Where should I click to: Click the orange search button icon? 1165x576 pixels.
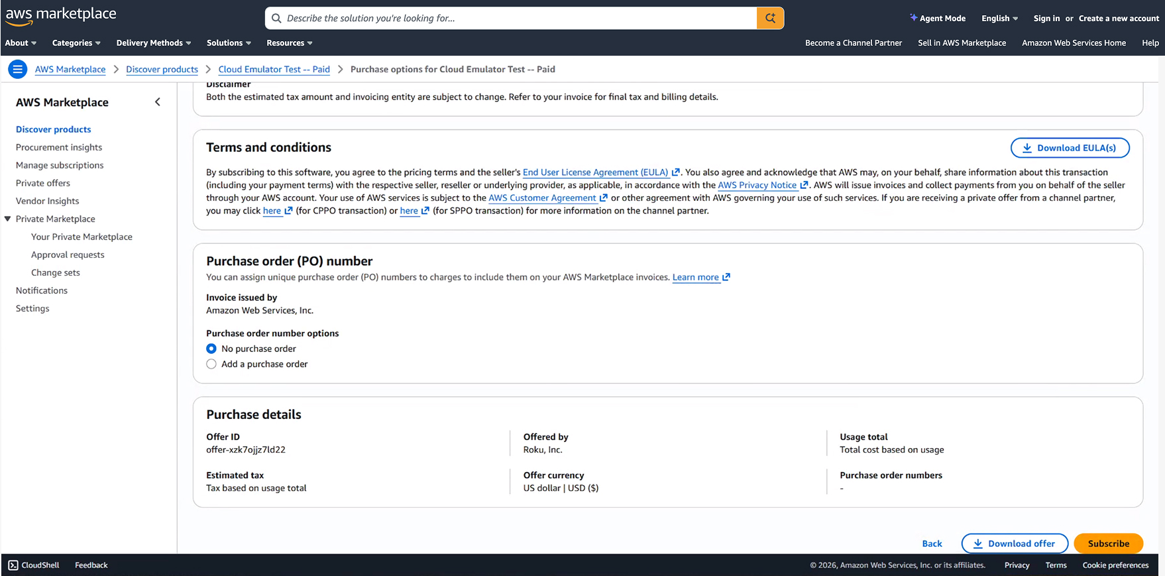coord(770,18)
